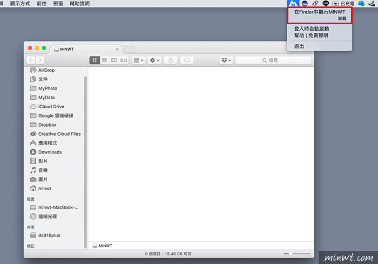Open the 輔助說明 Help menu
This screenshot has height=264, width=378.
pyautogui.click(x=79, y=3)
